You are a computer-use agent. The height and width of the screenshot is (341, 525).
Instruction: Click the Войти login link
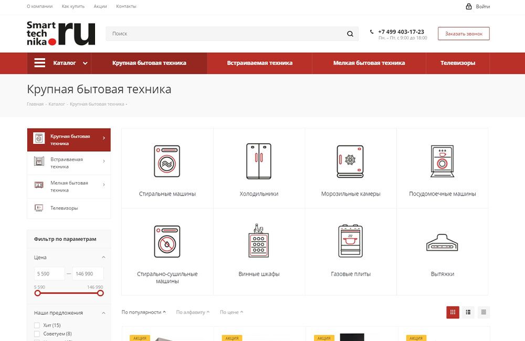pyautogui.click(x=482, y=7)
